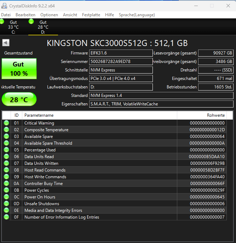This screenshot has height=243, width=236.
Task: Click status icon of Media and Data Integrity Errors row
Action: [6, 210]
